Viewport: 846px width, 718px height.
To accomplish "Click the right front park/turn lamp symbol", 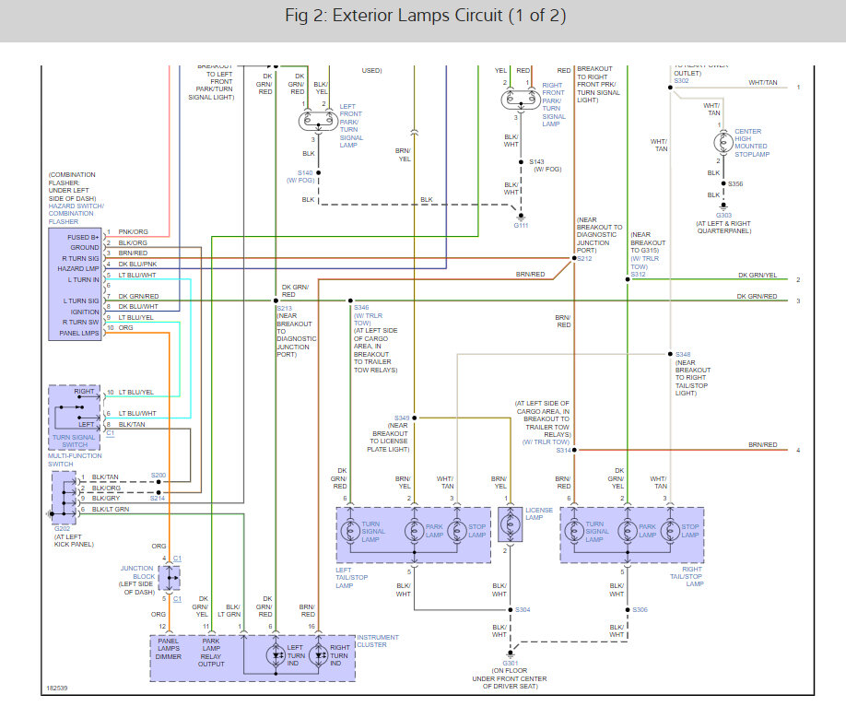I will [x=521, y=100].
